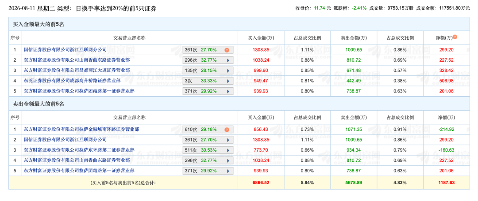This screenshot has width=478, height=201.
Task: Click the sell amount 442.49
Action: click(x=354, y=81)
